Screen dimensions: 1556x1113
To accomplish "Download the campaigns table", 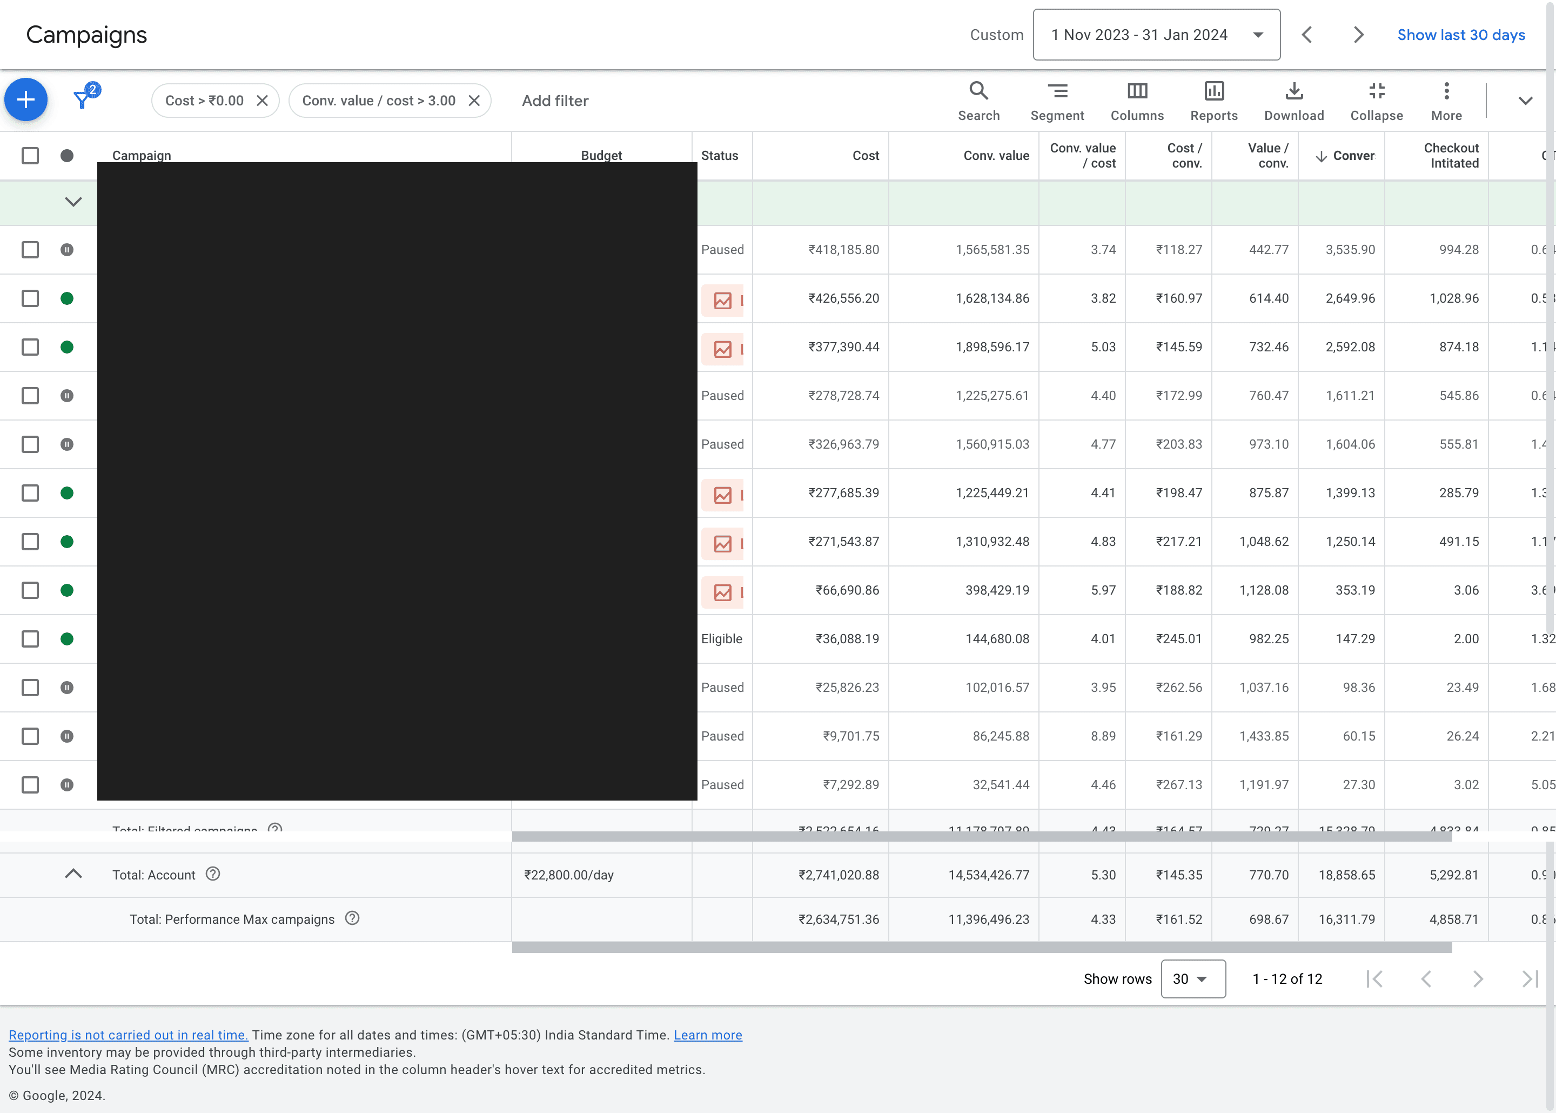I will [1294, 101].
